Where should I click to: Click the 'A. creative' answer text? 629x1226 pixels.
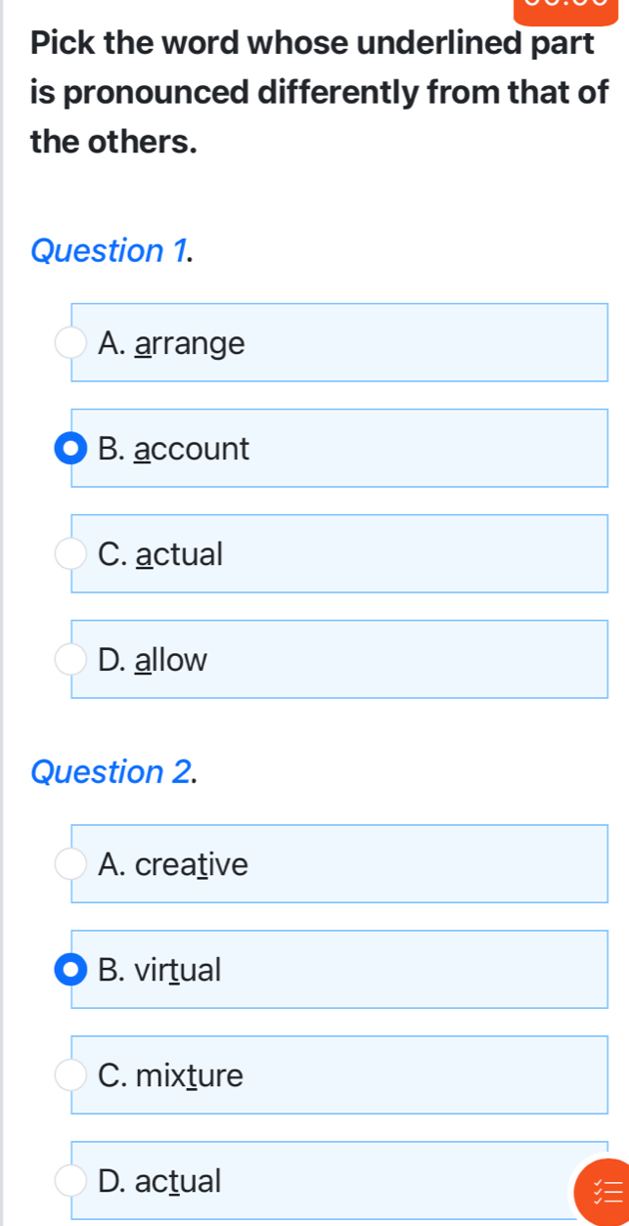point(174,864)
